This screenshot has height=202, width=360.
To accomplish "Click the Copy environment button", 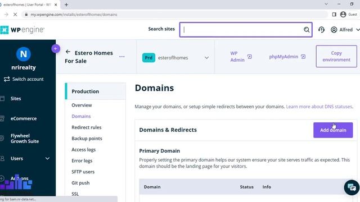I will (x=336, y=56).
